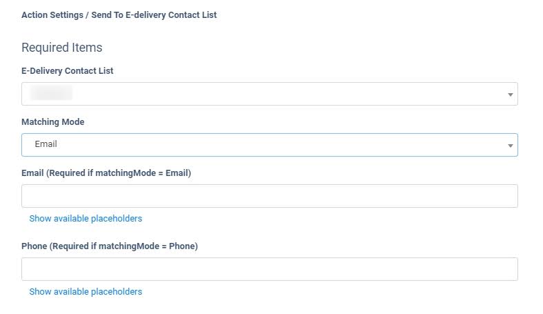Image resolution: width=543 pixels, height=314 pixels.
Task: Show available placeholders for Email field
Action: [86, 219]
